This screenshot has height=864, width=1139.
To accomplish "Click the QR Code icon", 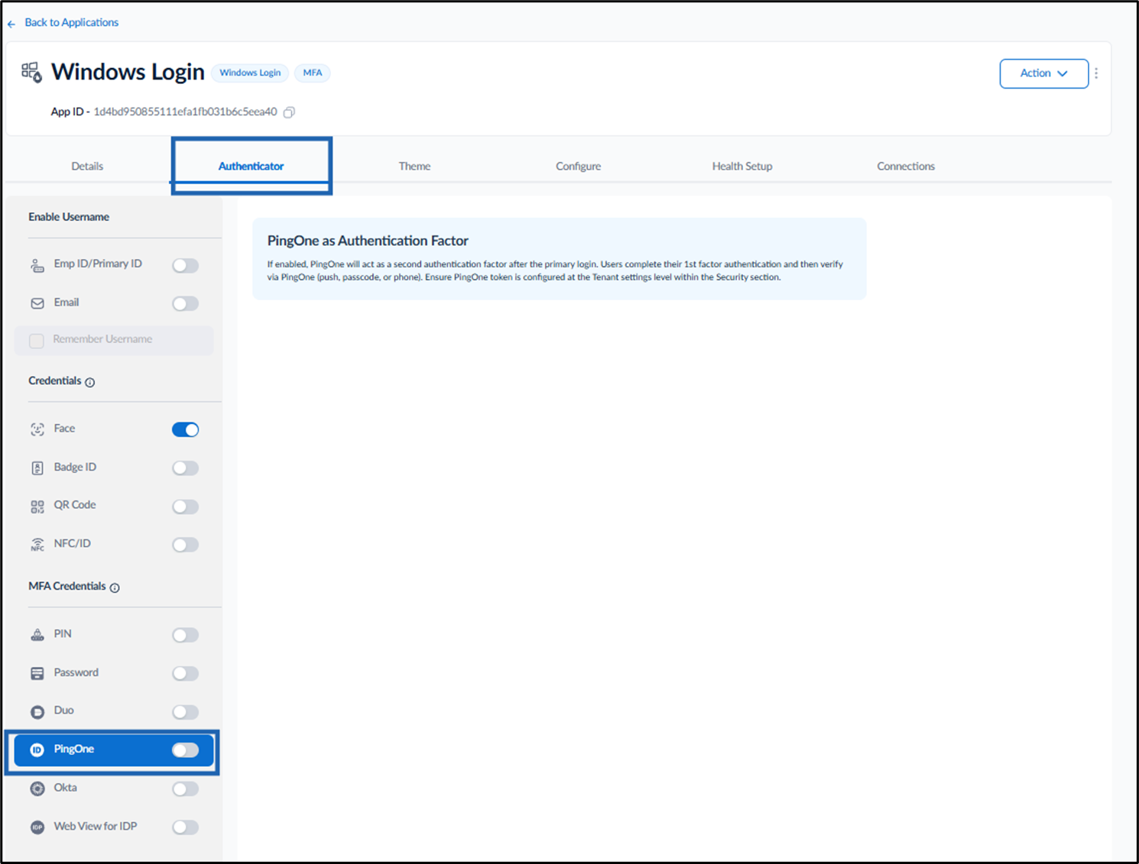I will click(x=37, y=506).
